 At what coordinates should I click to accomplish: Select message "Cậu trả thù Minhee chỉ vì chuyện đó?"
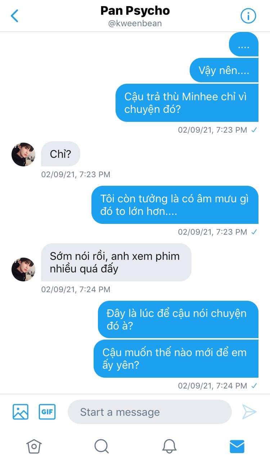point(187,103)
